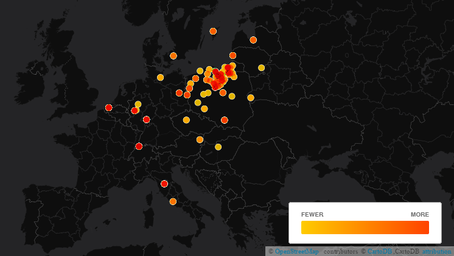This screenshot has width=454, height=256.
Task: Select the yellow marker in Hungary
Action: point(218,147)
